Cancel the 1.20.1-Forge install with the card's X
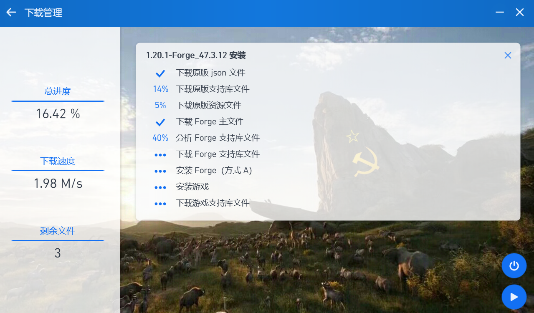This screenshot has width=534, height=313. (507, 56)
